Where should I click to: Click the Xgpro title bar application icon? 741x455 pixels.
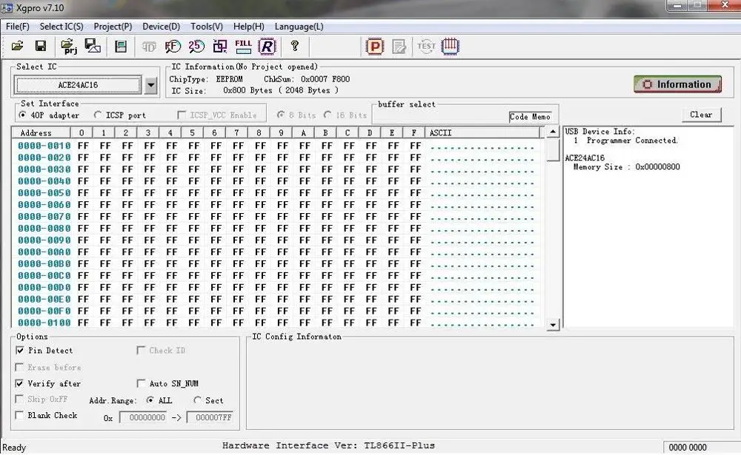pyautogui.click(x=7, y=8)
